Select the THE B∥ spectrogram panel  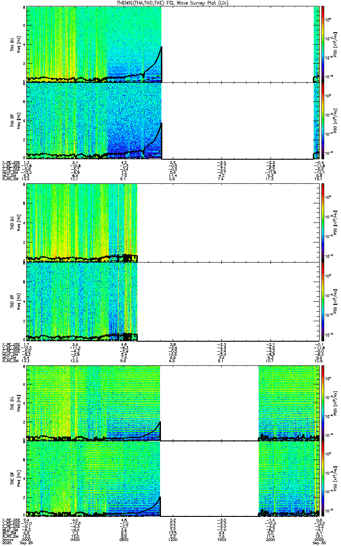[173, 479]
